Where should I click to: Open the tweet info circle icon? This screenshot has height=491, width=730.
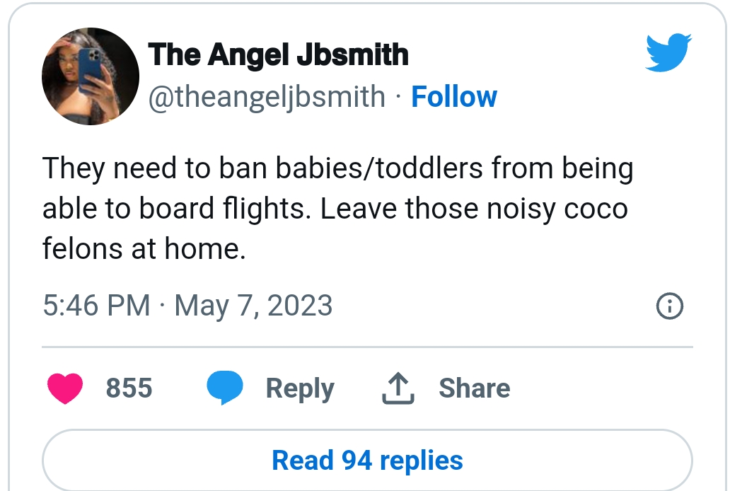[x=669, y=306]
